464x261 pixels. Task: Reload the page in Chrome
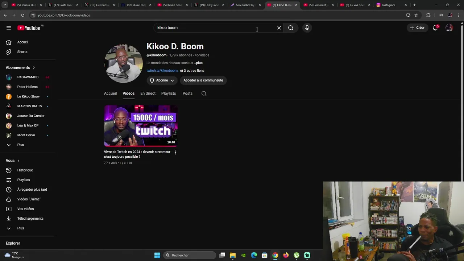coord(22,15)
